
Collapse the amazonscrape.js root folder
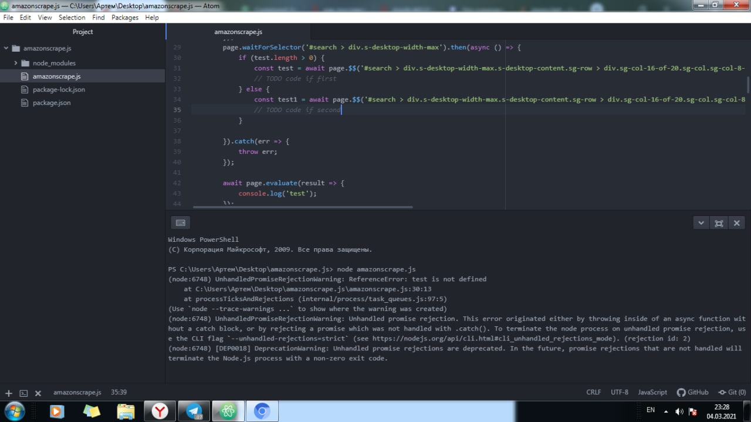click(6, 48)
